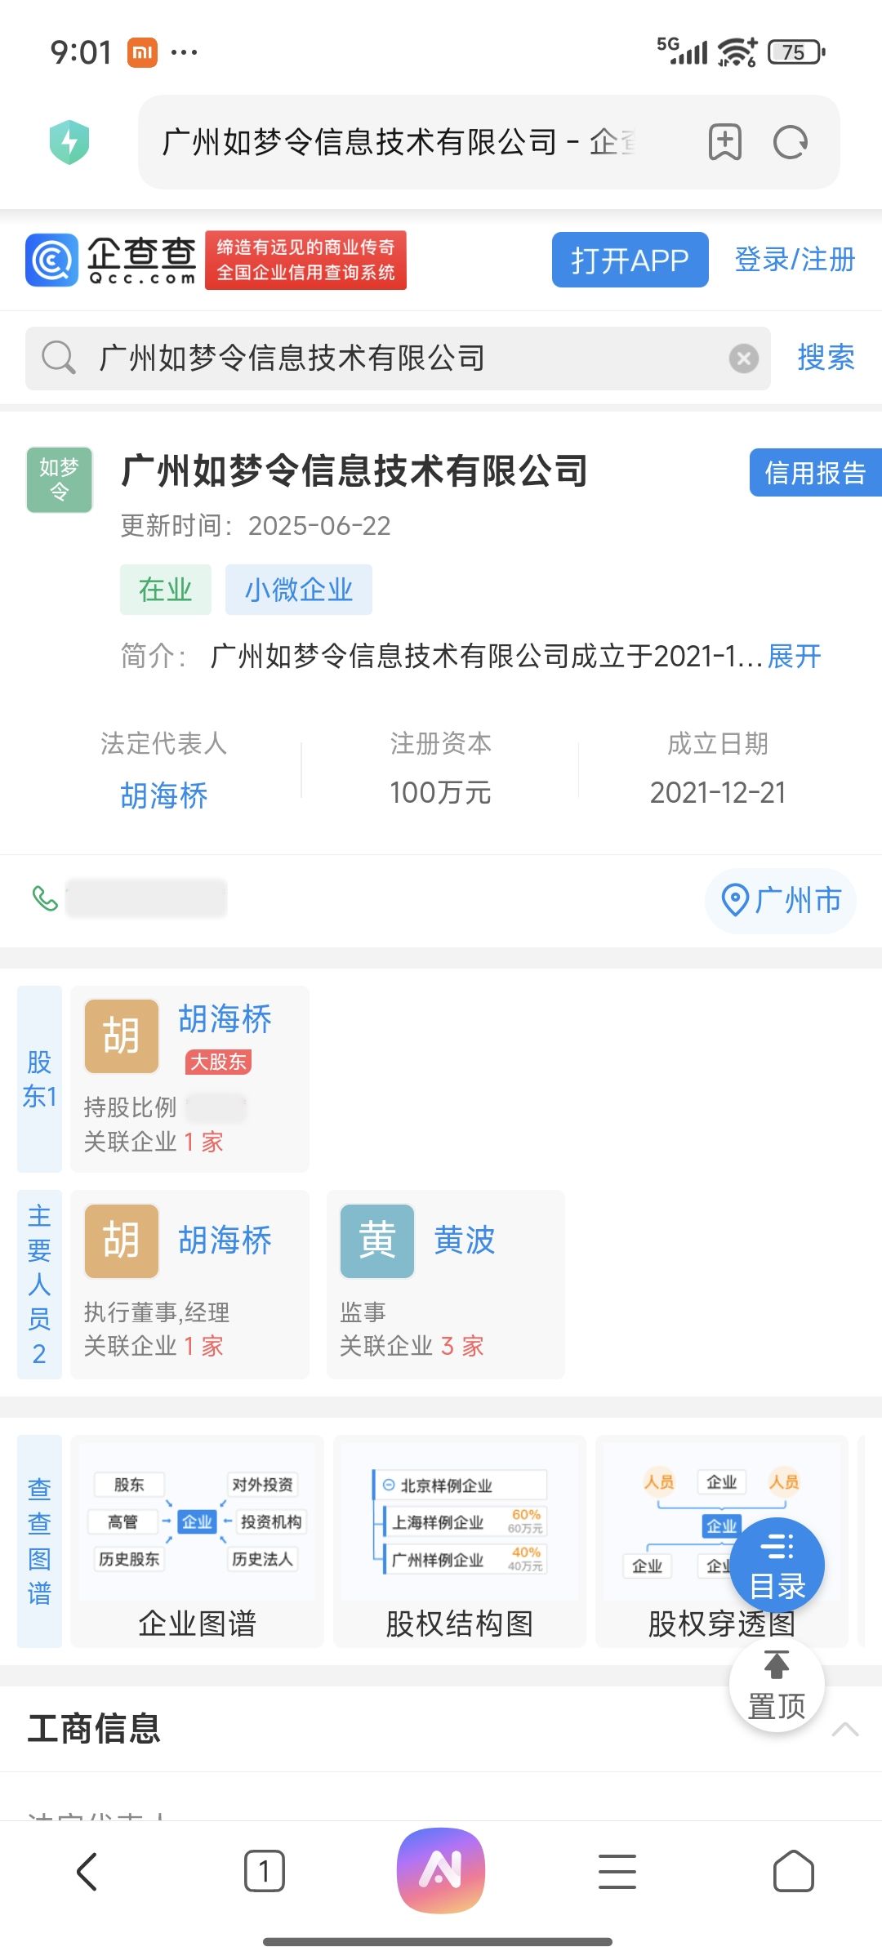Tap the company name heading
This screenshot has height=1960, width=882.
click(x=354, y=471)
